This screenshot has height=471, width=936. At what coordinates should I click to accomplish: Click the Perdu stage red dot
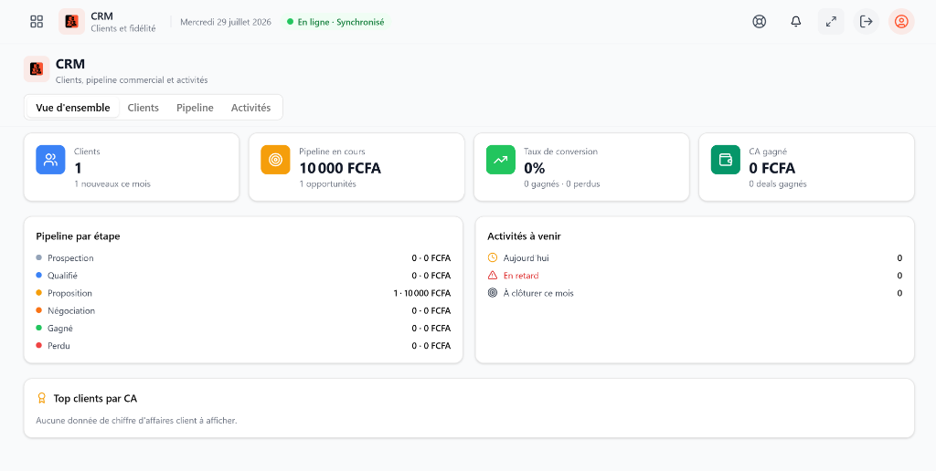click(38, 345)
